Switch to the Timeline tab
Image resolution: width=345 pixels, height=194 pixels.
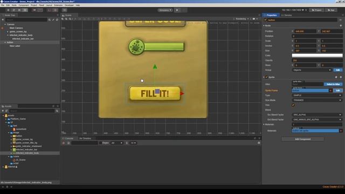(85, 138)
